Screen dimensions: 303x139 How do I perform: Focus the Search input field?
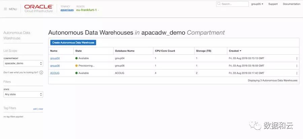point(235,4)
